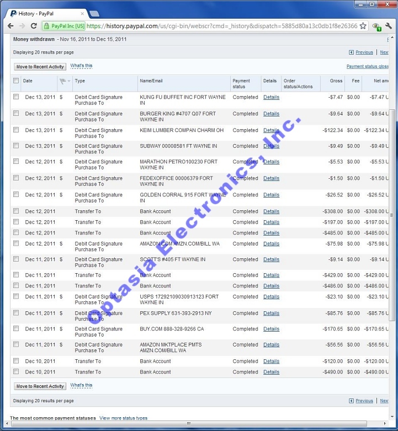398x431 pixels.
Task: Go back with the browser back arrow
Action: tap(10, 26)
